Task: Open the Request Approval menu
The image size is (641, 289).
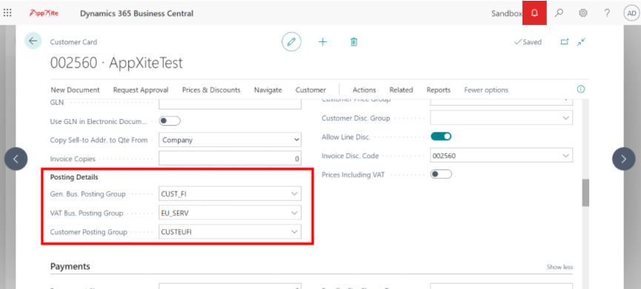Action: coord(141,89)
